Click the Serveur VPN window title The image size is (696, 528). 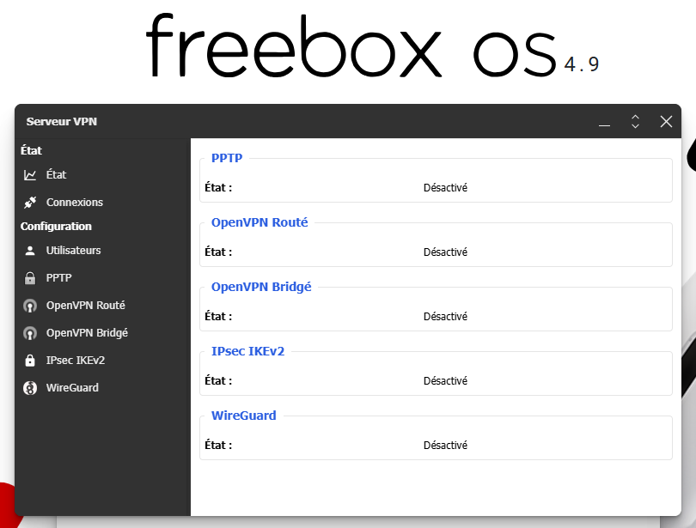point(61,121)
